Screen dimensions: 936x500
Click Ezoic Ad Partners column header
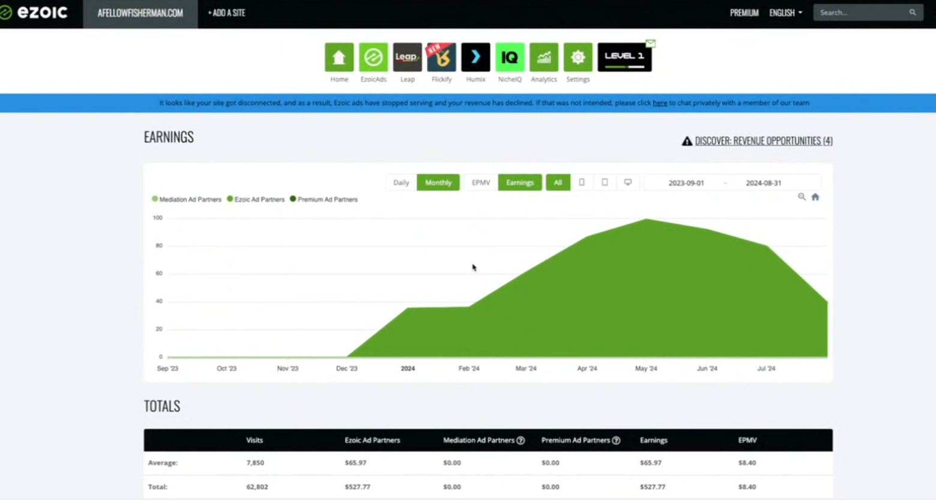[x=372, y=441]
